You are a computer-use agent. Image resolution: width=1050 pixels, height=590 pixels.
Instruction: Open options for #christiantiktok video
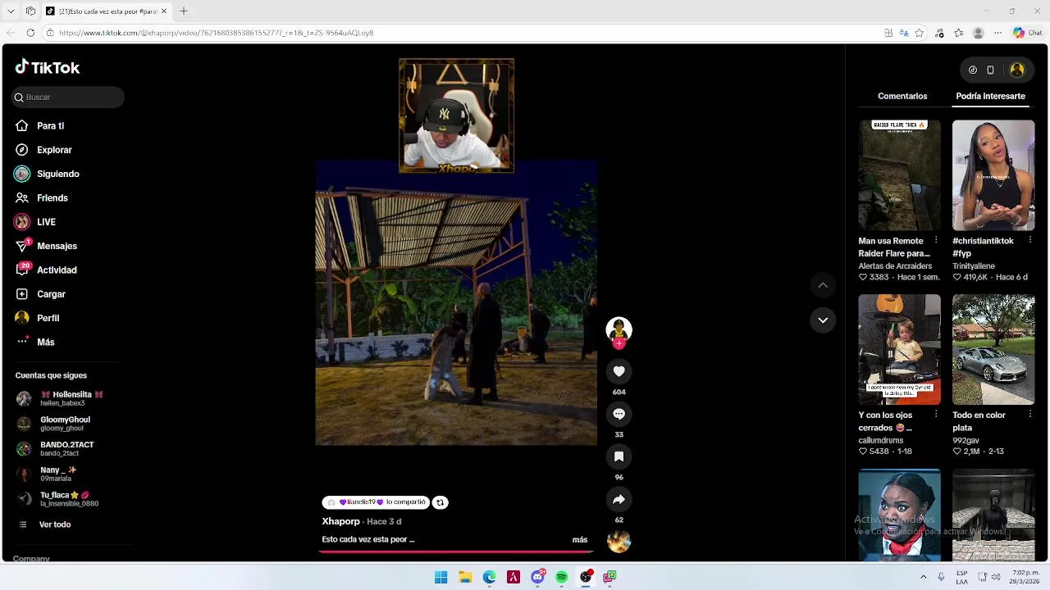(x=1029, y=241)
